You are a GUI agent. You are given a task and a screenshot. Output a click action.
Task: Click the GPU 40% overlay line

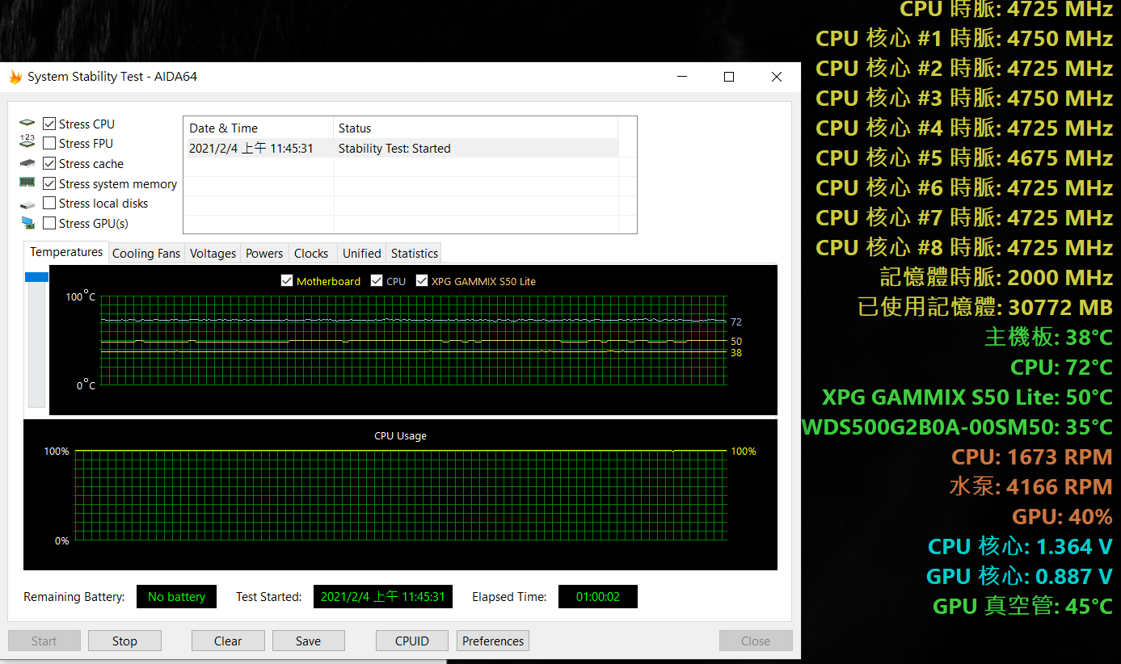pos(1062,516)
